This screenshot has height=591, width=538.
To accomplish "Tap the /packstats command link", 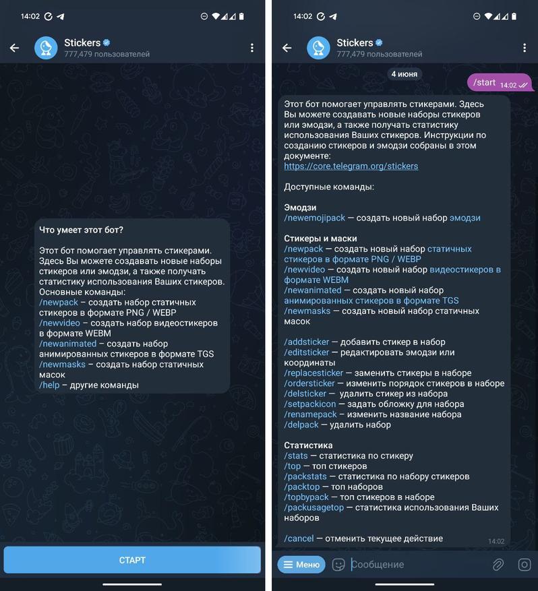I will (x=305, y=476).
